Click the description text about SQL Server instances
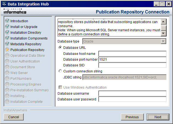 [109, 32]
